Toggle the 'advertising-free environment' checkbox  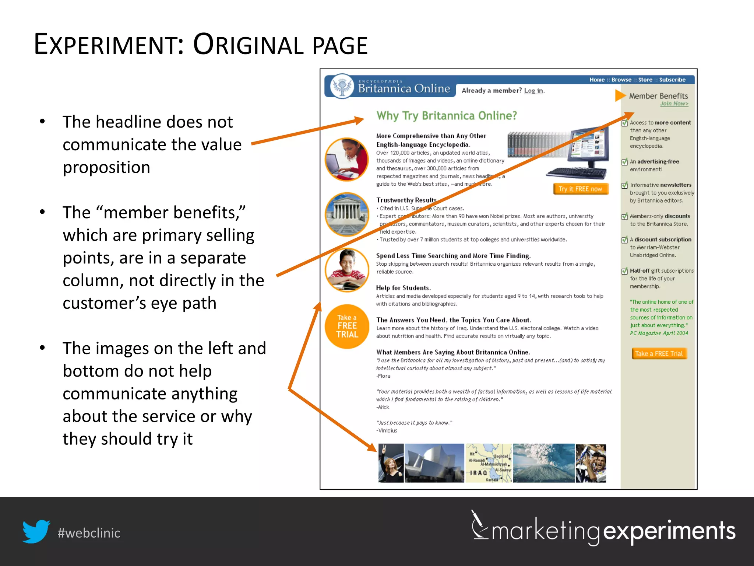click(624, 162)
